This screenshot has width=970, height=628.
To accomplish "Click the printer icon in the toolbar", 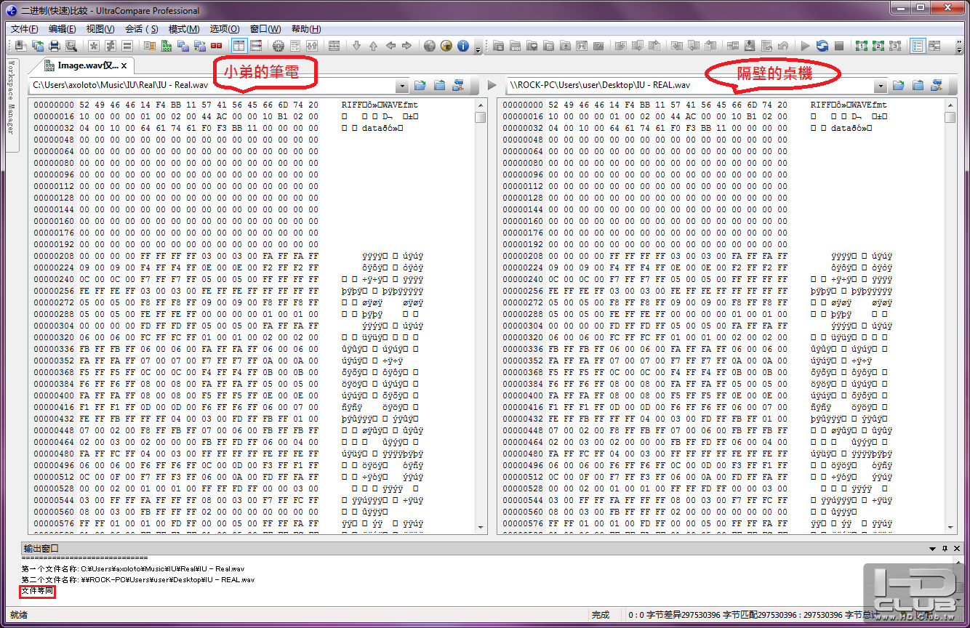I will (x=54, y=46).
